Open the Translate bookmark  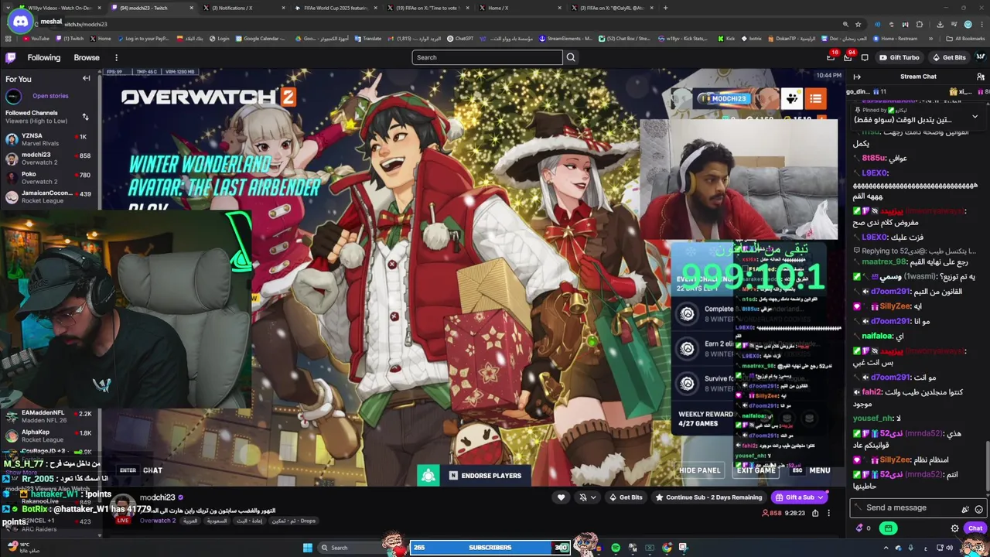(x=368, y=39)
